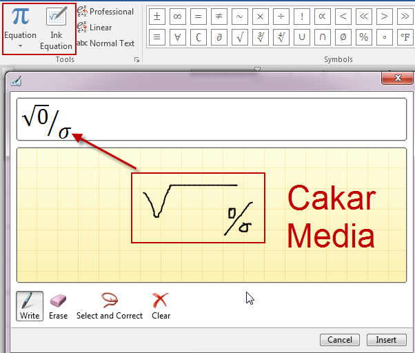Expand the Equation dropdown arrow
415x353 pixels.
coord(21,46)
